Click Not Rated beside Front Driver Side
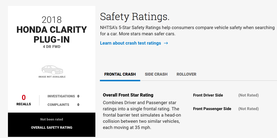 point(248,95)
